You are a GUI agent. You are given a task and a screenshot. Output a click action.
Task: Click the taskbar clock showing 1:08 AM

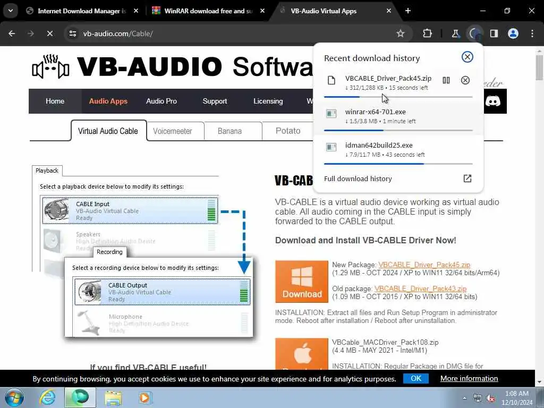(x=516, y=398)
